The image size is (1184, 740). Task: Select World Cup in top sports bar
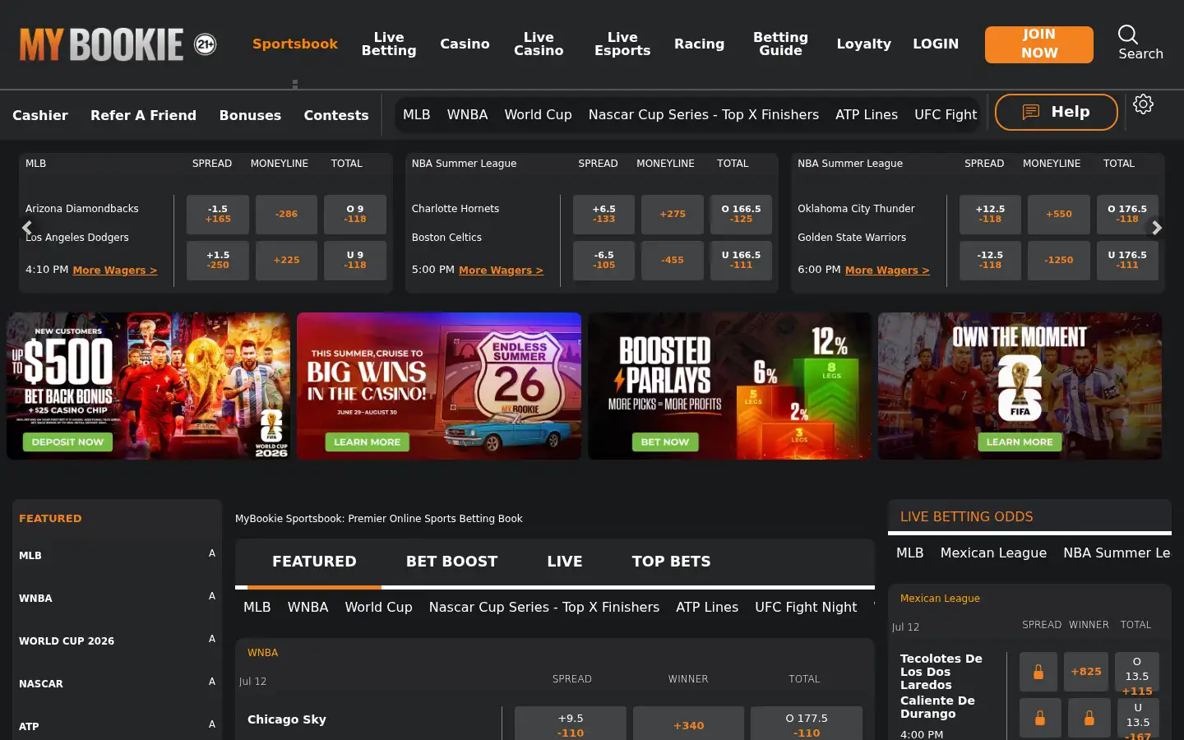pos(538,114)
